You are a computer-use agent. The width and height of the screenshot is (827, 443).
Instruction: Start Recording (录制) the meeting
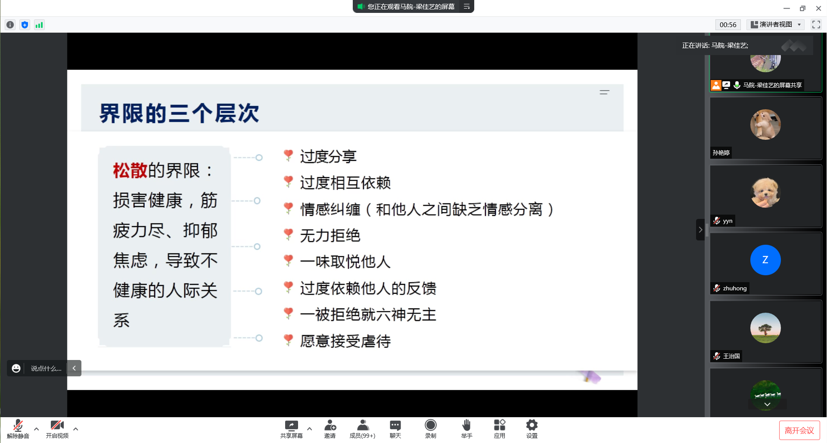point(430,428)
